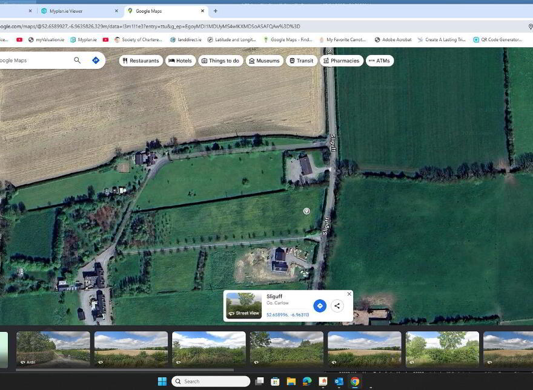Open Myplan.ie bookmark
The image size is (533, 390).
coord(84,40)
